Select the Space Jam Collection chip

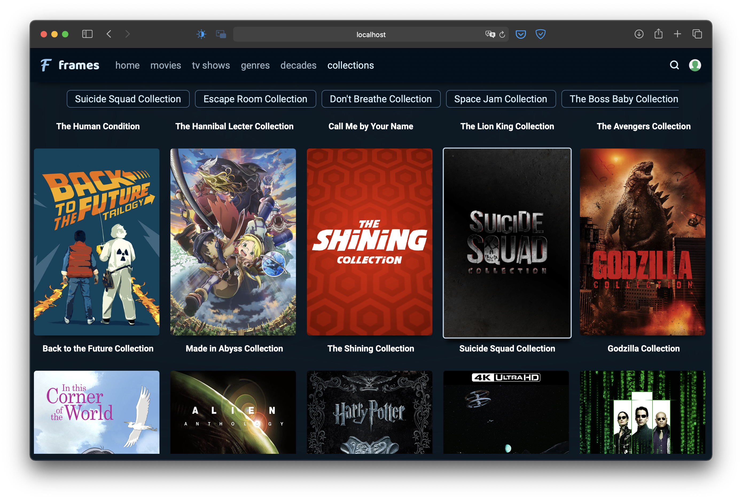(x=500, y=99)
